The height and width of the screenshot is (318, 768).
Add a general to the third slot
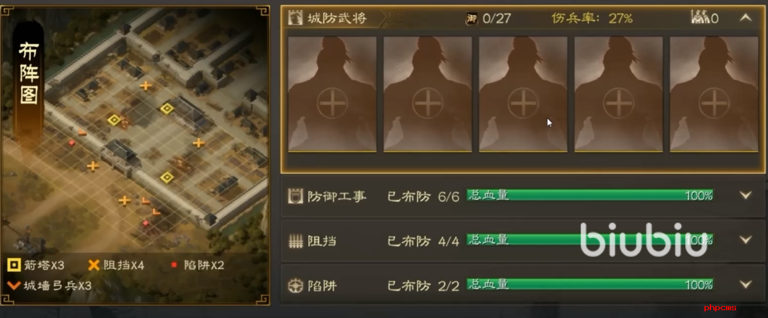[523, 94]
